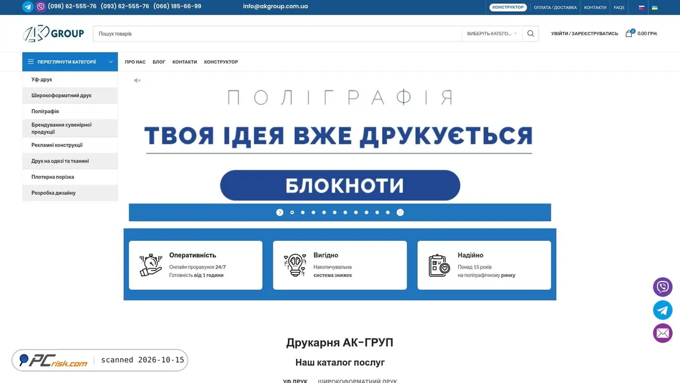Open Рекламні конструкції category
Image resolution: width=680 pixels, height=383 pixels.
[x=70, y=145]
